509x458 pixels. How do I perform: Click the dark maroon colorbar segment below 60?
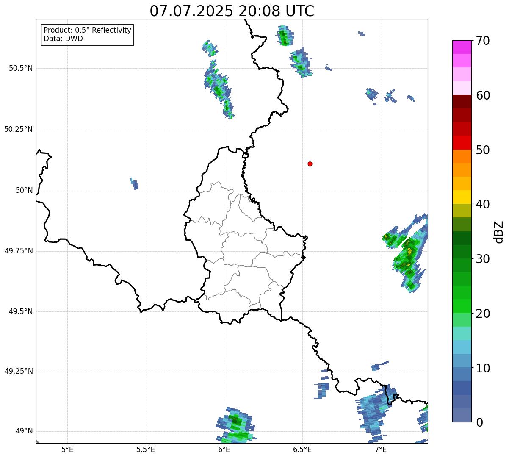pyautogui.click(x=462, y=102)
